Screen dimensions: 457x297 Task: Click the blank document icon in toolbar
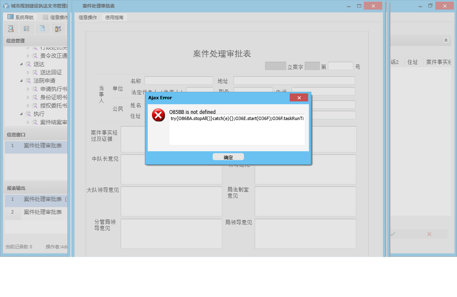click(x=42, y=29)
